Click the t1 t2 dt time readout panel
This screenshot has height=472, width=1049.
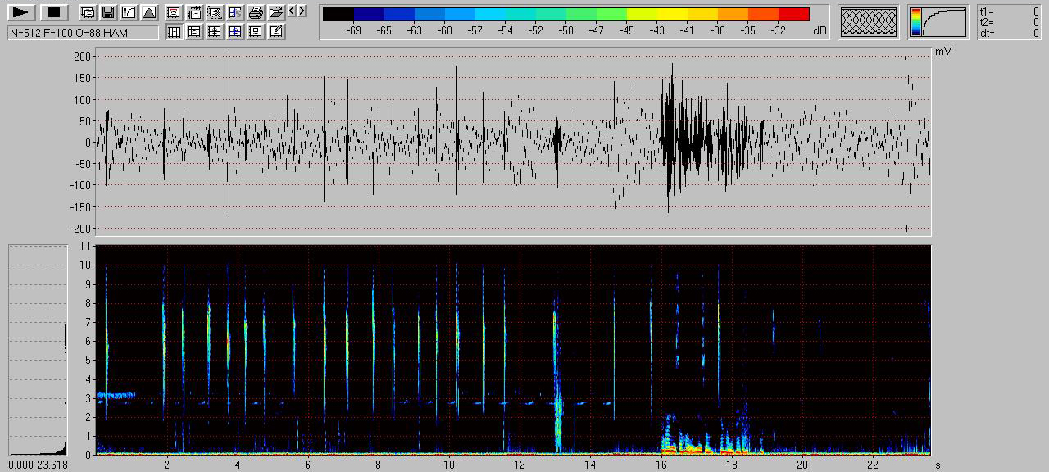pyautogui.click(x=1009, y=22)
